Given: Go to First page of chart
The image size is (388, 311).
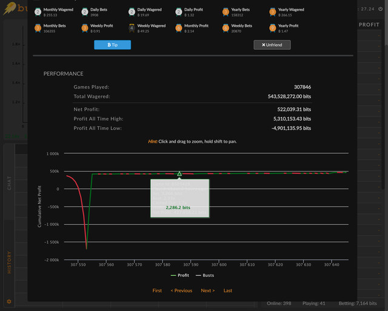Looking at the screenshot, I should [157, 290].
